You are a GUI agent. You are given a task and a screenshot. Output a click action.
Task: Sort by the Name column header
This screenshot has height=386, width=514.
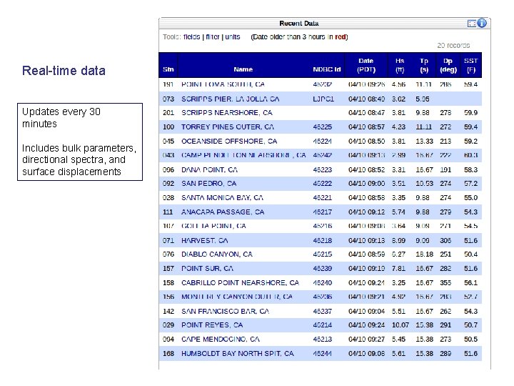coord(243,69)
